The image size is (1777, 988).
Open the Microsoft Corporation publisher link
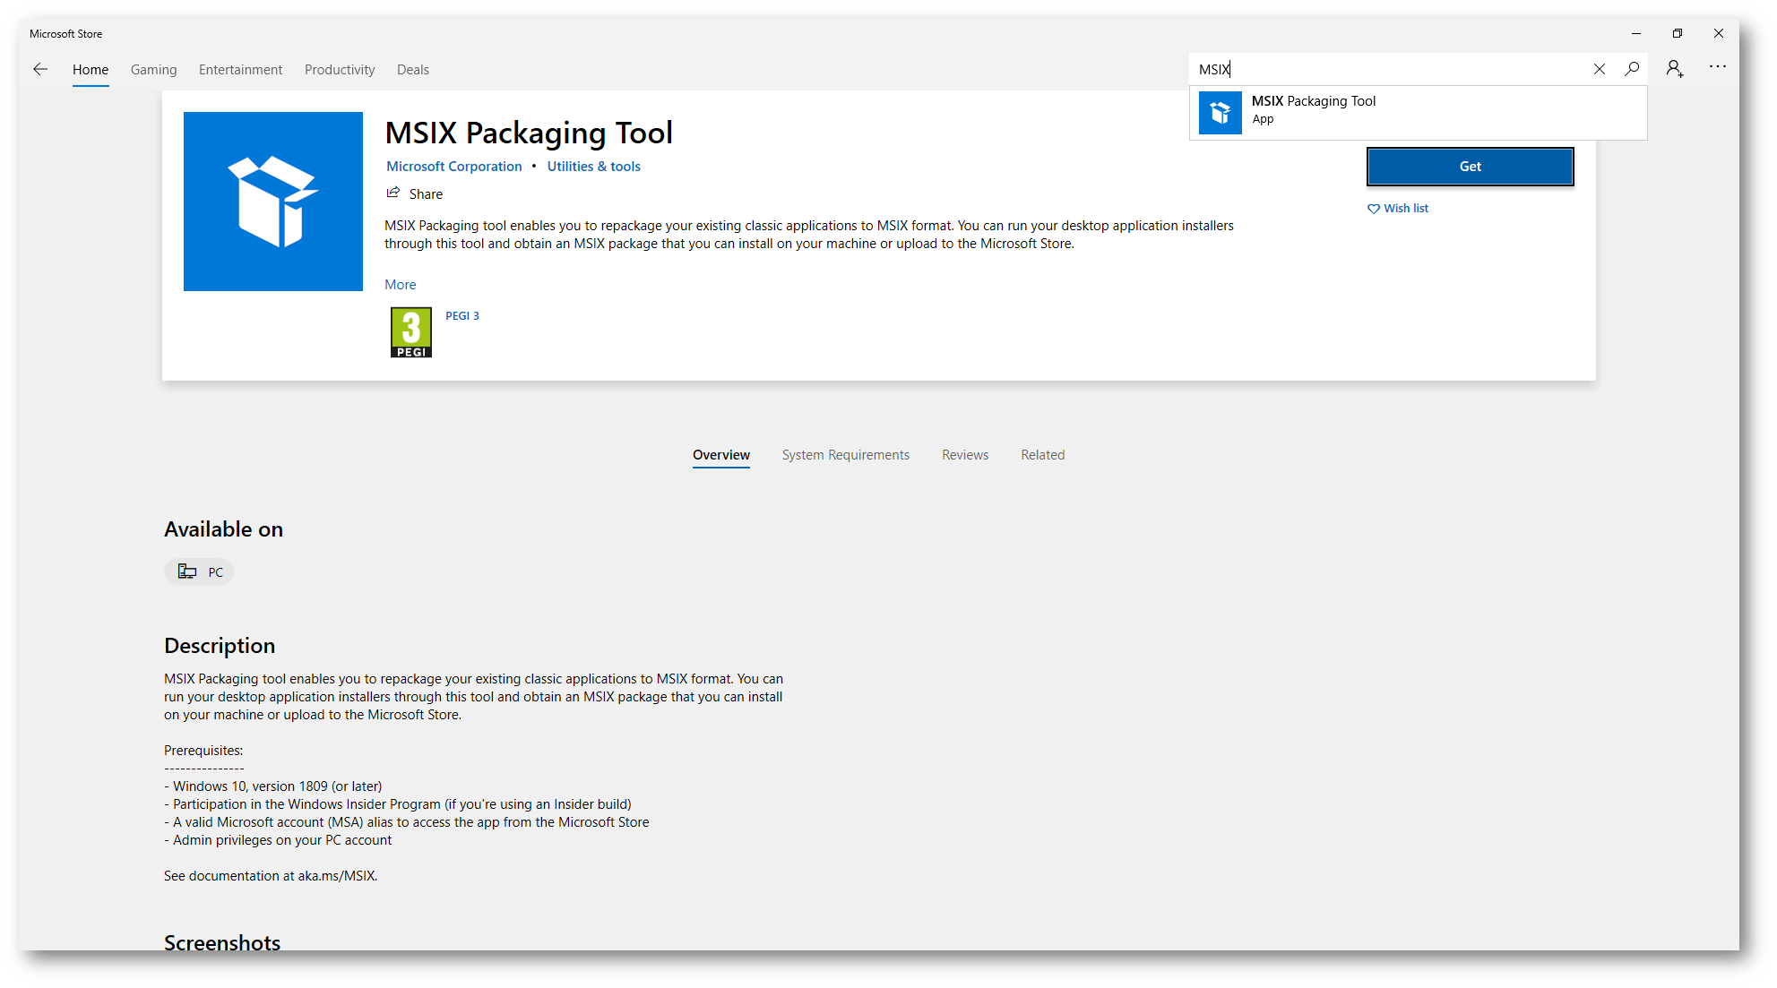[454, 167]
